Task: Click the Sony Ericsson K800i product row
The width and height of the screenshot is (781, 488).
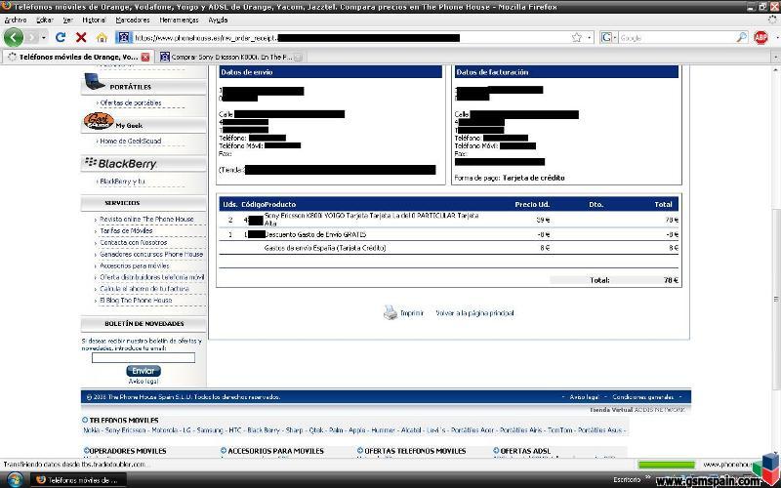Action: click(450, 220)
